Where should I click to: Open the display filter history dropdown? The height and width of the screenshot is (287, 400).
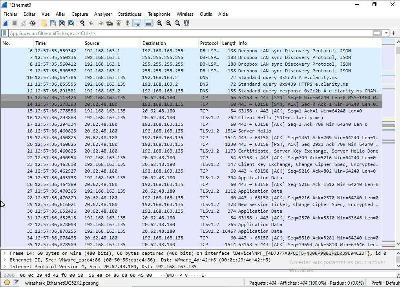coord(386,33)
